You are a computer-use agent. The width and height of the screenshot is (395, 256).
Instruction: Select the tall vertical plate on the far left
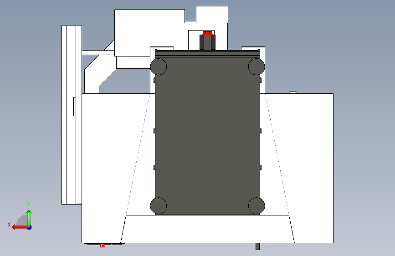pos(72,115)
